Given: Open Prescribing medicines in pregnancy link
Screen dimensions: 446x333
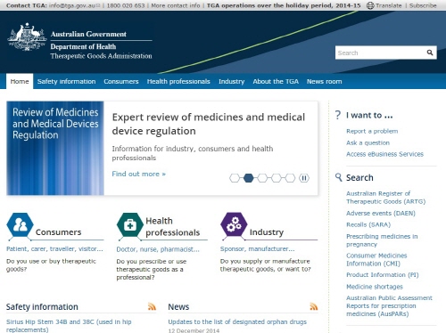Looking at the screenshot, I should pyautogui.click(x=382, y=240).
